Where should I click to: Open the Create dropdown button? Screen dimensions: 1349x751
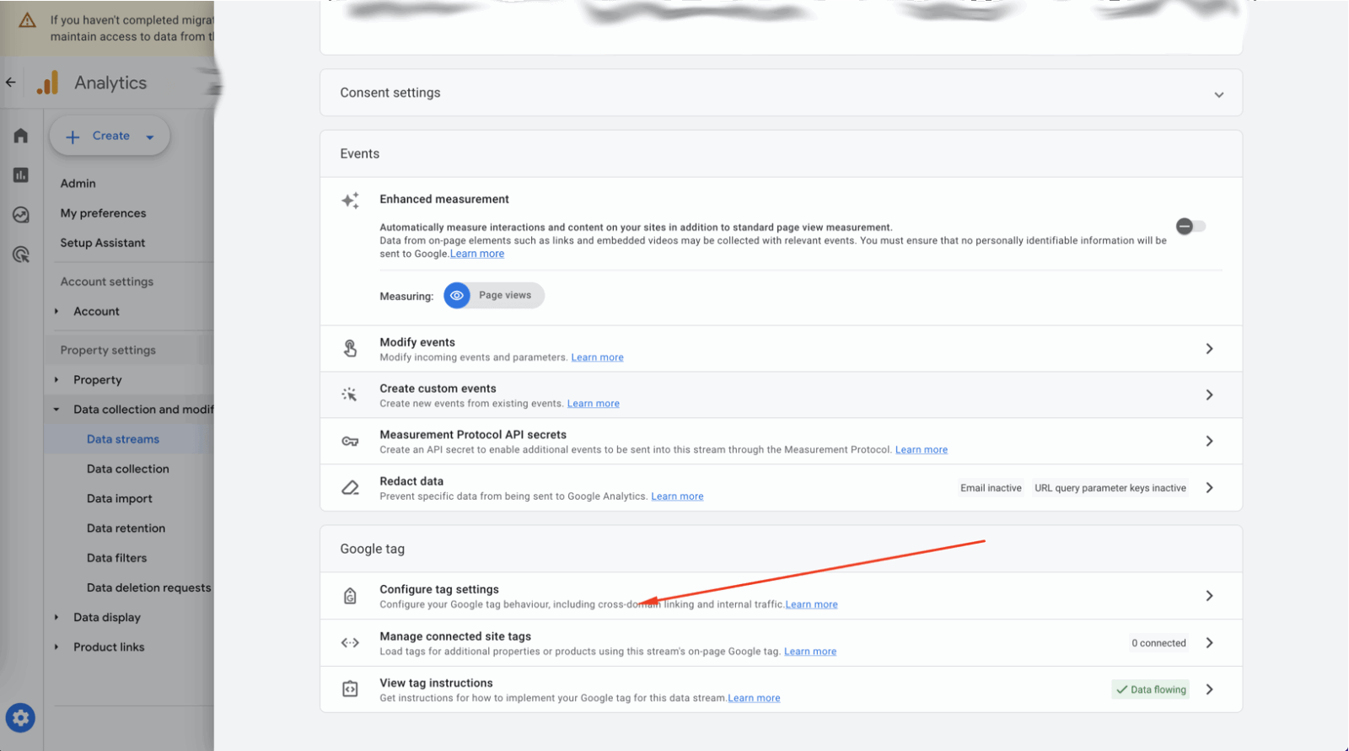(x=110, y=136)
